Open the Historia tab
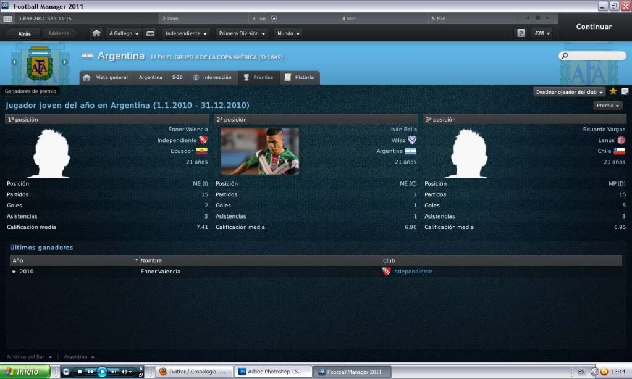The image size is (632, 379). point(300,77)
